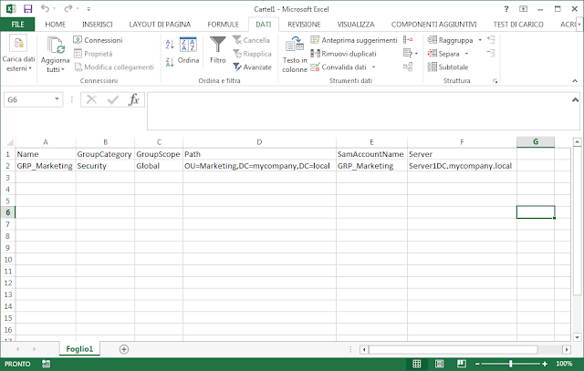Click the Consolida icon right of Anteprima suggerimenti
This screenshot has height=371, width=584.
(408, 40)
